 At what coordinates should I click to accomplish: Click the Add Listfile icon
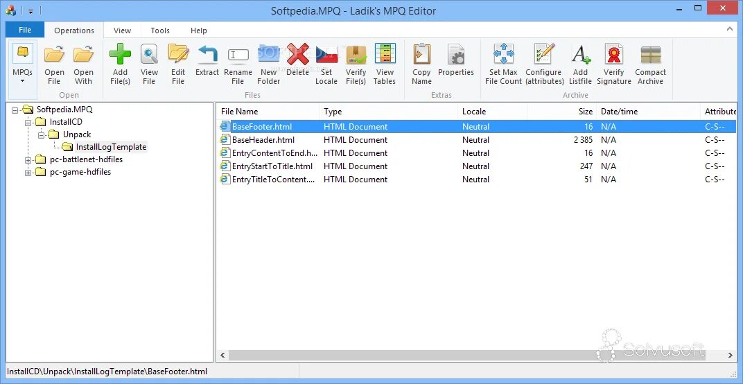pos(581,53)
